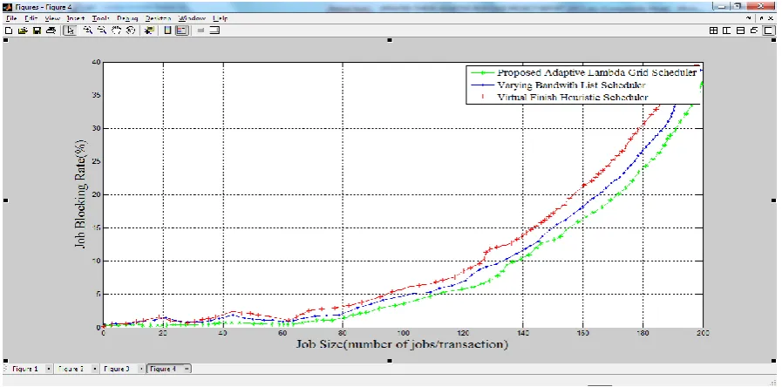This screenshot has height=387, width=782.
Task: Toggle the Edit Plot arrow tool
Action: click(x=71, y=31)
